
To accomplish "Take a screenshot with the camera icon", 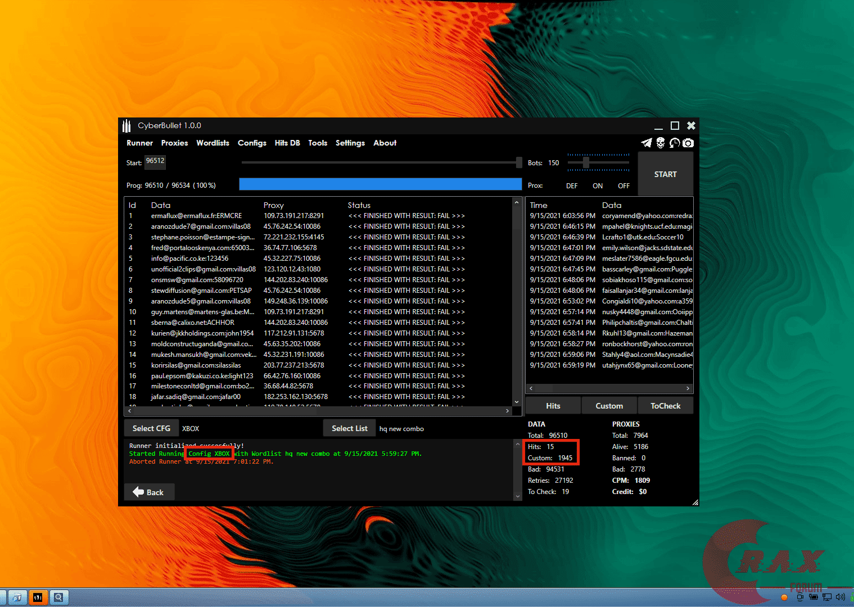I will [x=688, y=143].
